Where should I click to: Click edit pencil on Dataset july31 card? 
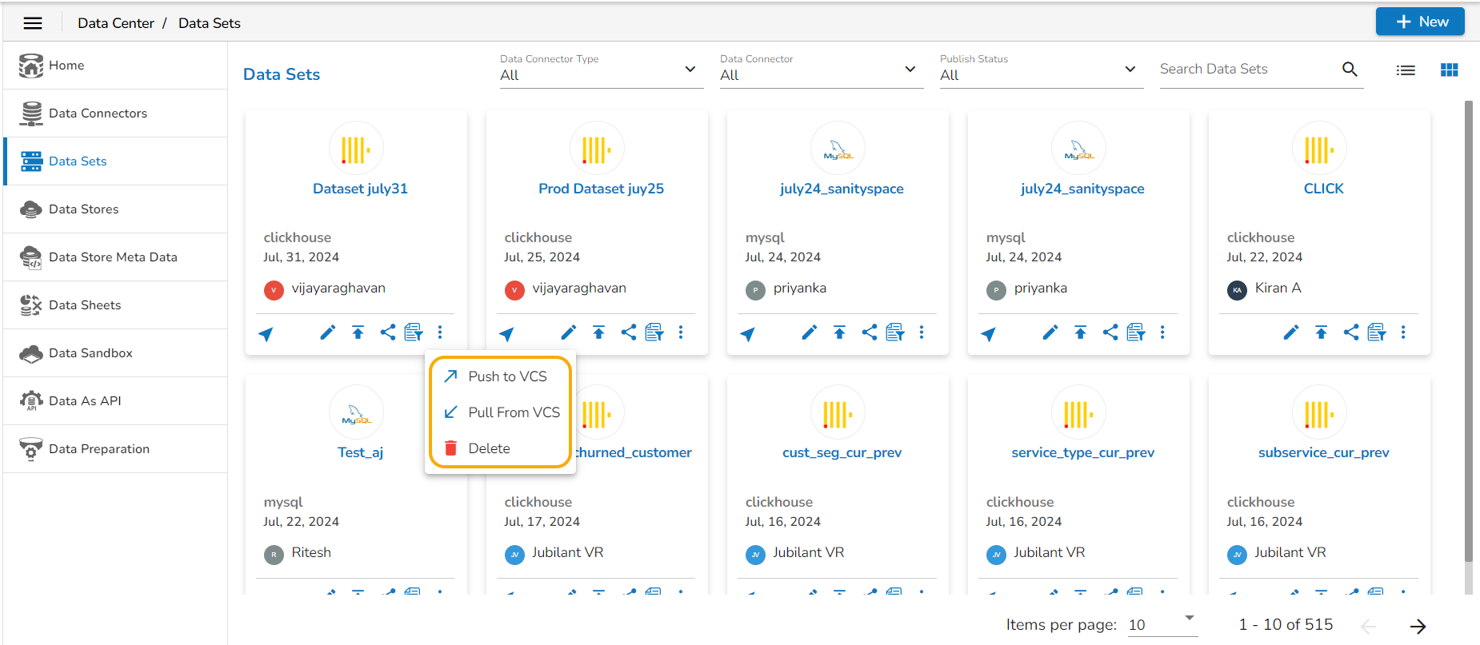point(327,332)
